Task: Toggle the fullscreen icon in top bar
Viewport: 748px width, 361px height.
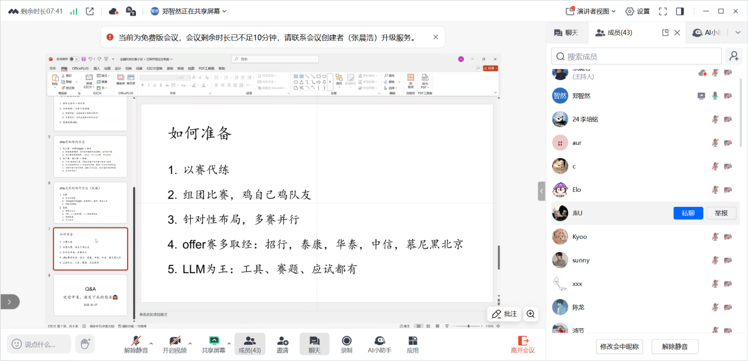Action: [x=663, y=11]
